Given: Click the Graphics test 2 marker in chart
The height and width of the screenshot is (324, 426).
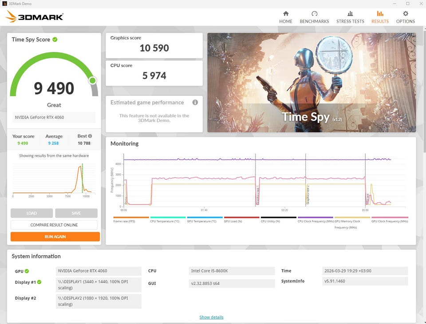Looking at the screenshot, I should (x=308, y=194).
